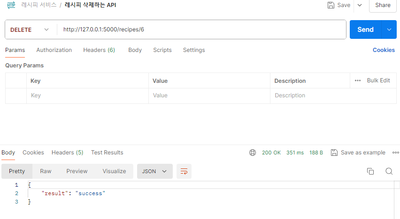Click the HTTP request type icon
The image size is (400, 219).
11,5
